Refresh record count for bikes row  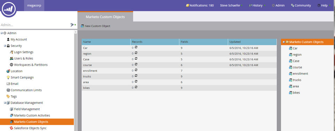(x=136, y=87)
